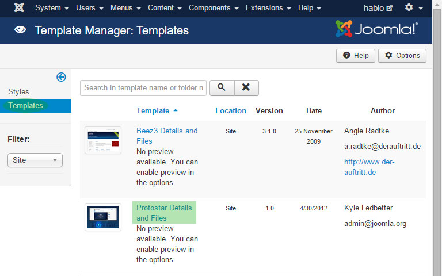
Task: Click the Date column header
Action: point(314,110)
